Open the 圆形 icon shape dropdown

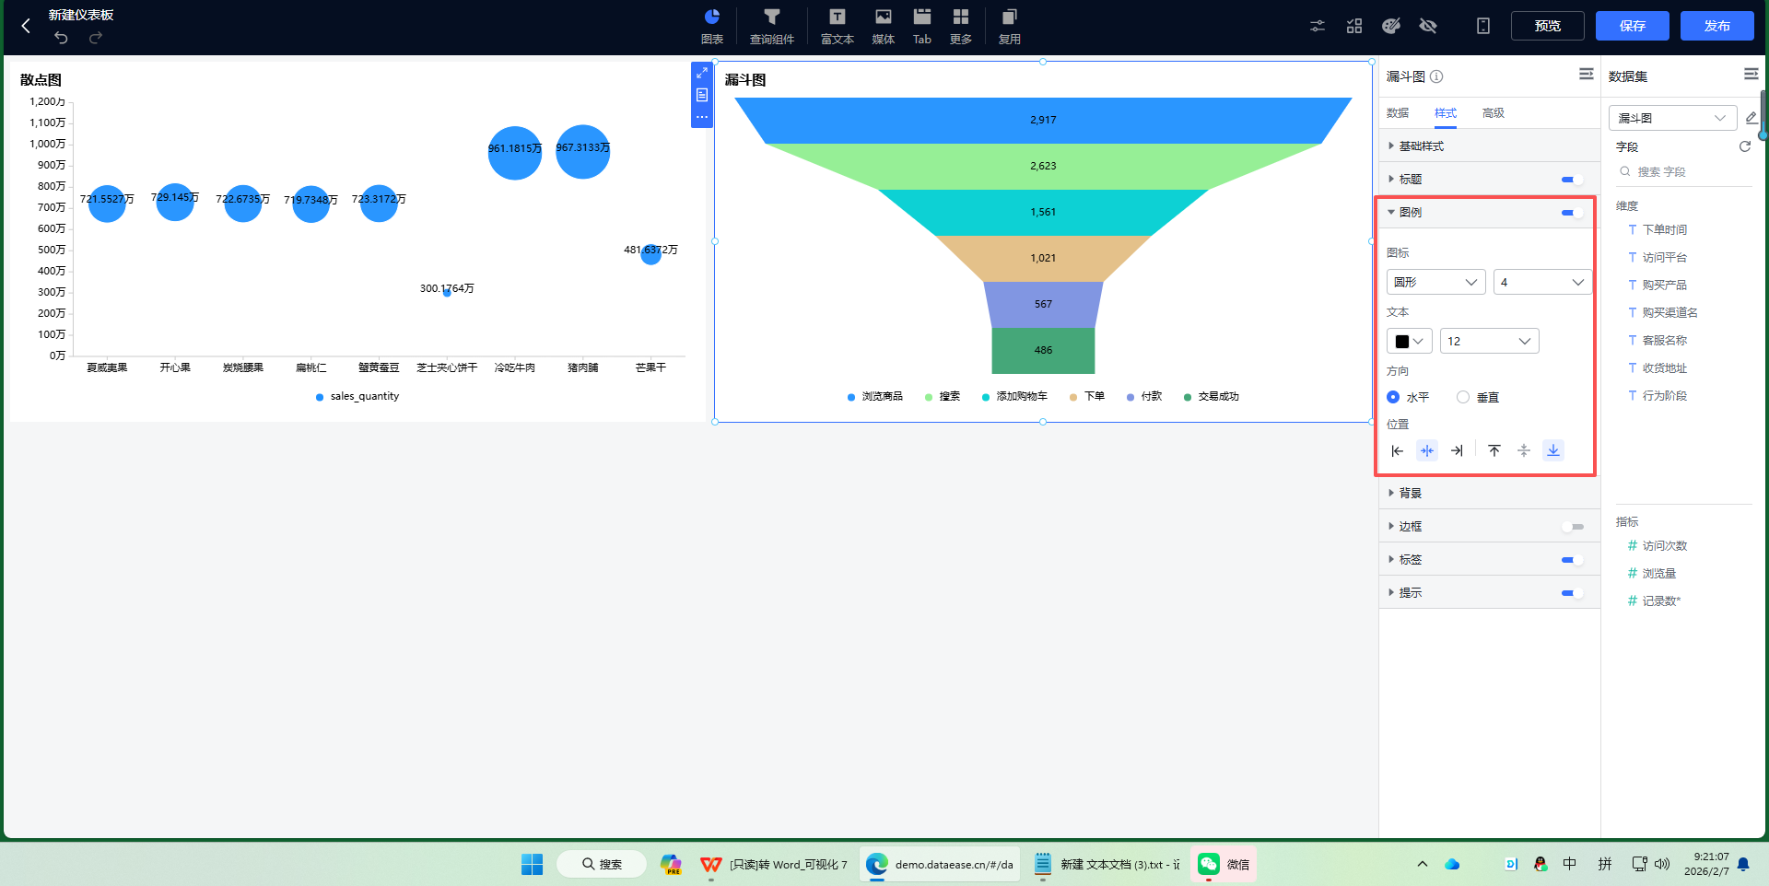click(x=1435, y=282)
